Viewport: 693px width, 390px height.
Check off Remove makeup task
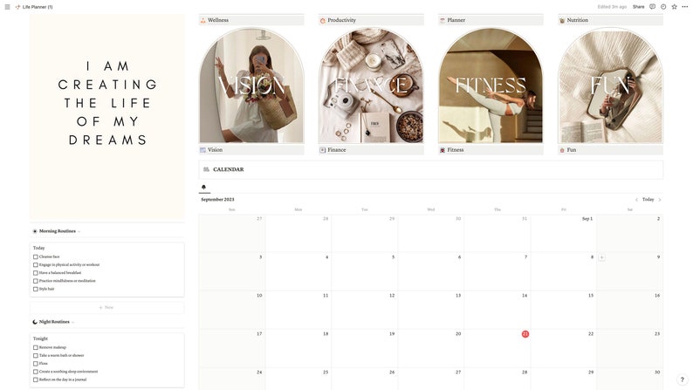[x=36, y=347]
